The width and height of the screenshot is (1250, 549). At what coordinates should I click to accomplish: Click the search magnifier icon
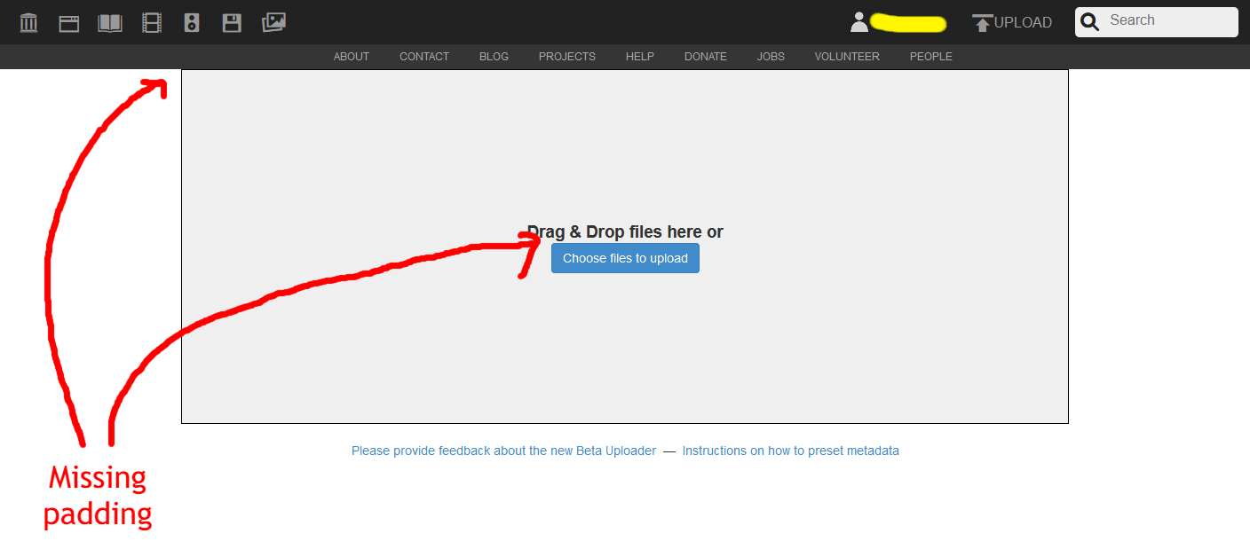click(1090, 21)
